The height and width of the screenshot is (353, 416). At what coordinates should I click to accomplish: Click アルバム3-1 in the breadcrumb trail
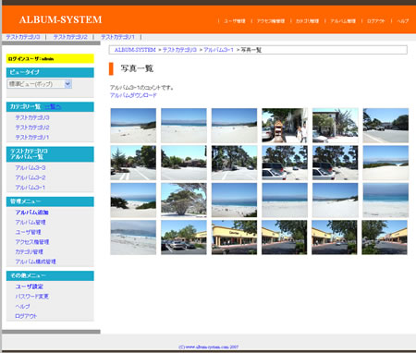(x=218, y=50)
